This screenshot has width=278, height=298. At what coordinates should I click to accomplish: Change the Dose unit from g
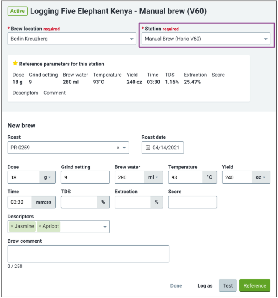[47, 177]
